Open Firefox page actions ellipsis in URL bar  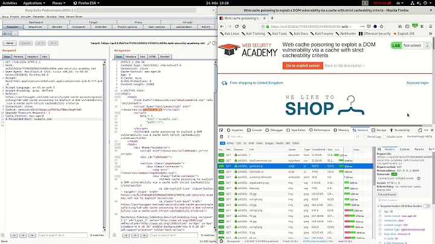pos(362,27)
